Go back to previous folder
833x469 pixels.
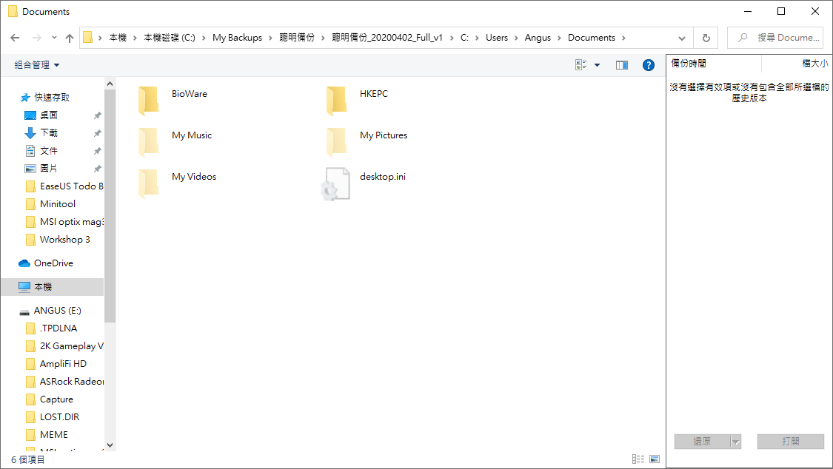coord(15,38)
